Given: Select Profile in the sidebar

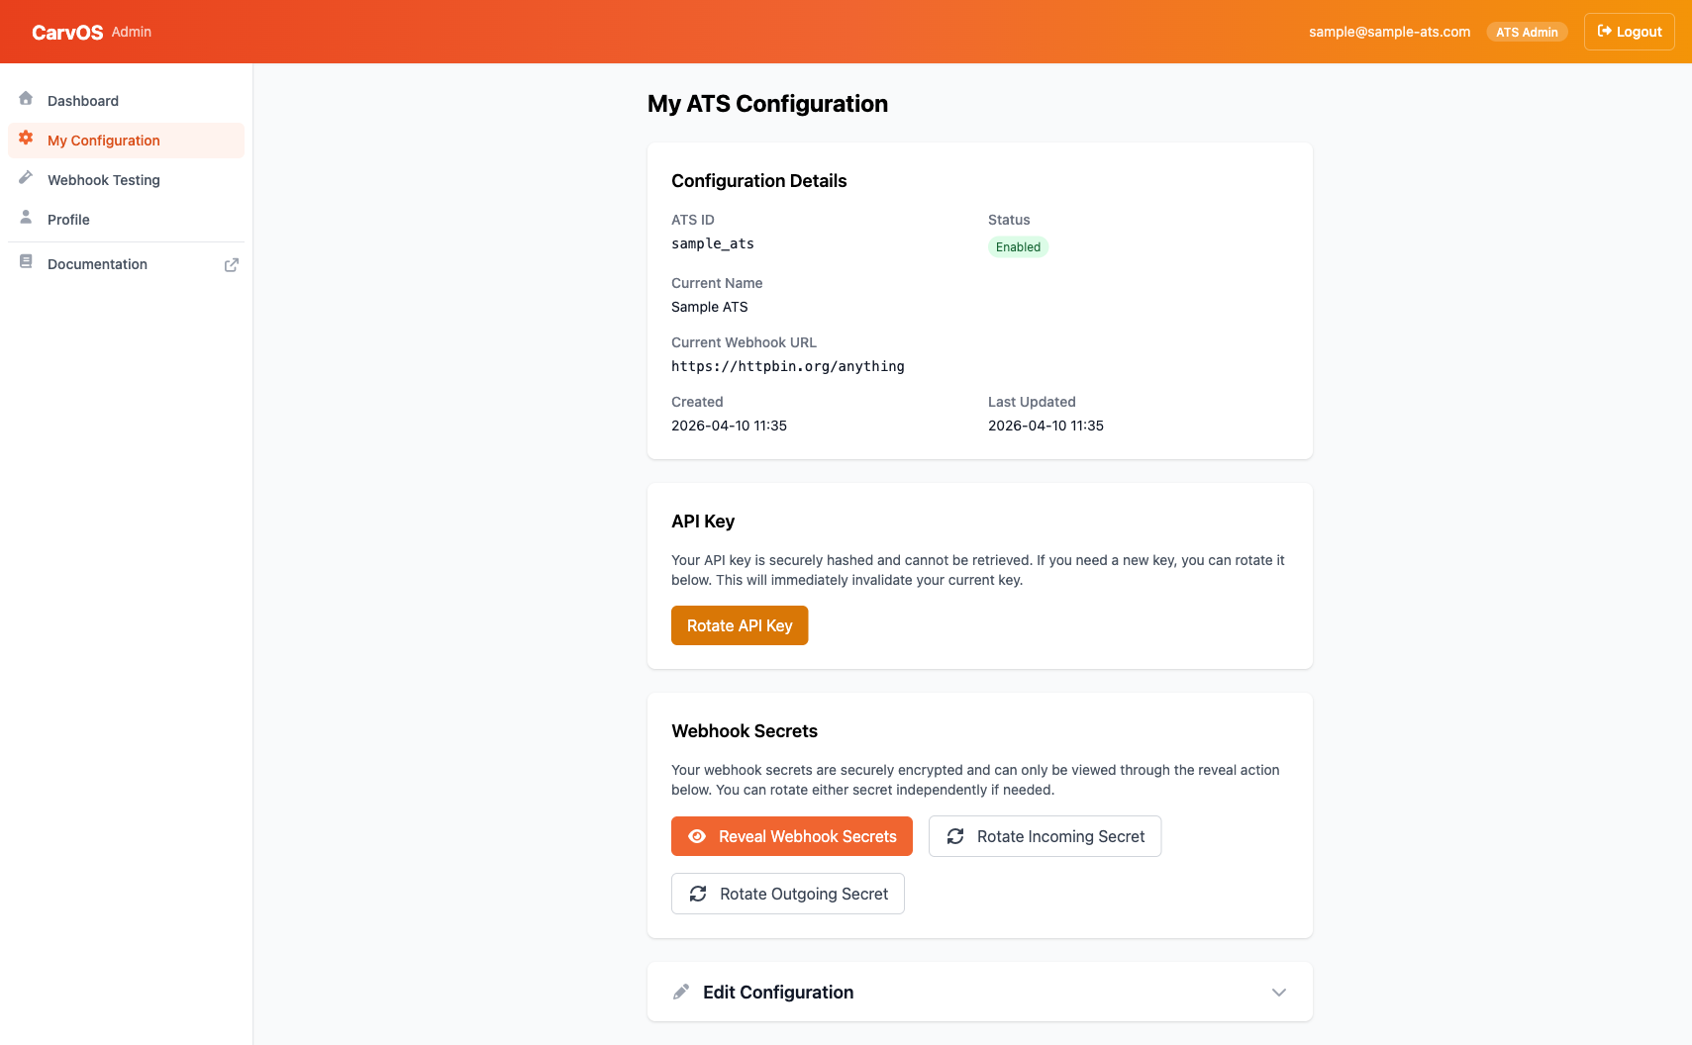Looking at the screenshot, I should 68,219.
